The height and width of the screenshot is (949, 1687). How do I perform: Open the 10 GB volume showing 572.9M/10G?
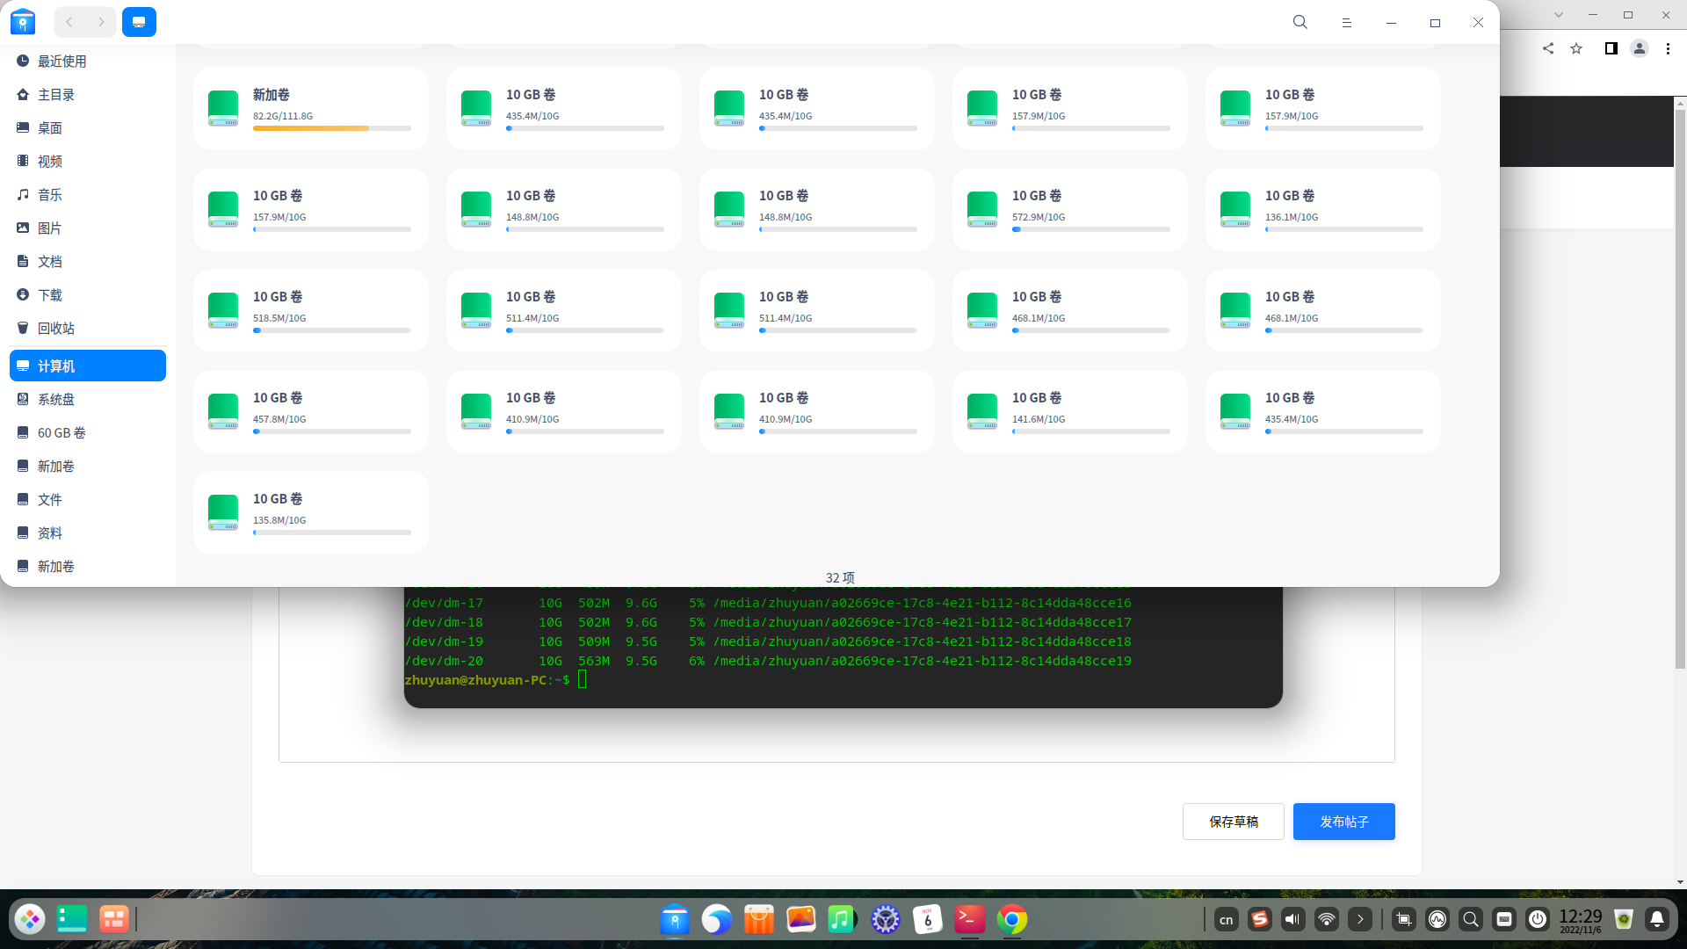1069,209
